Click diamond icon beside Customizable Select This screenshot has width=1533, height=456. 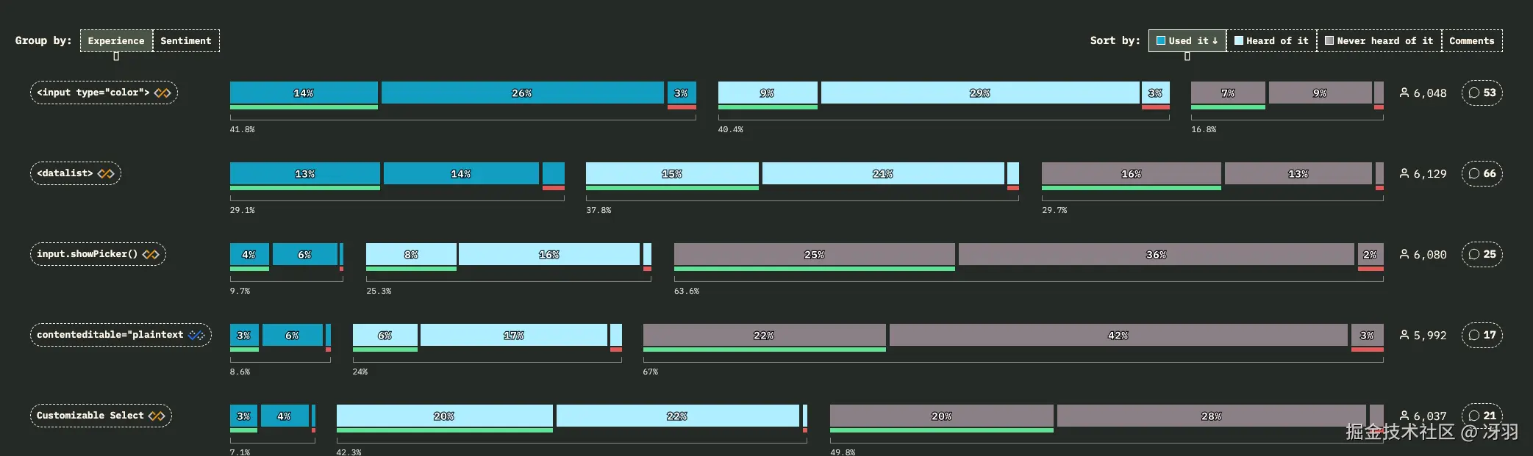tap(157, 416)
